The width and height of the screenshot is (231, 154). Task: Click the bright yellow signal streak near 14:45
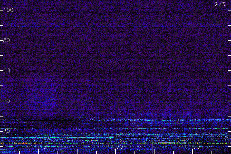167,143
